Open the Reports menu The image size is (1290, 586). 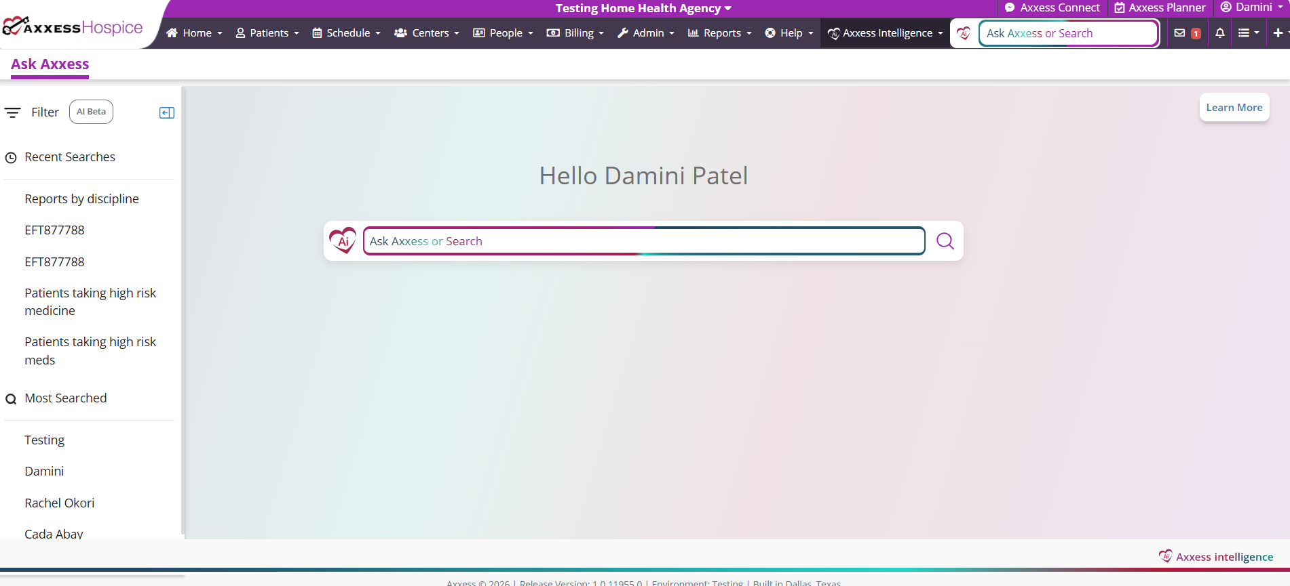coord(719,33)
